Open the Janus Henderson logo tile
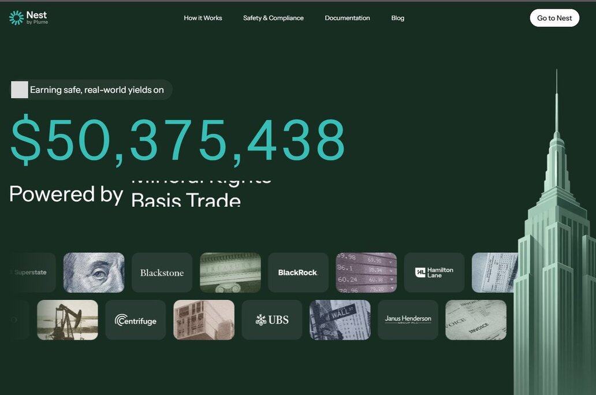The height and width of the screenshot is (395, 596). 408,320
